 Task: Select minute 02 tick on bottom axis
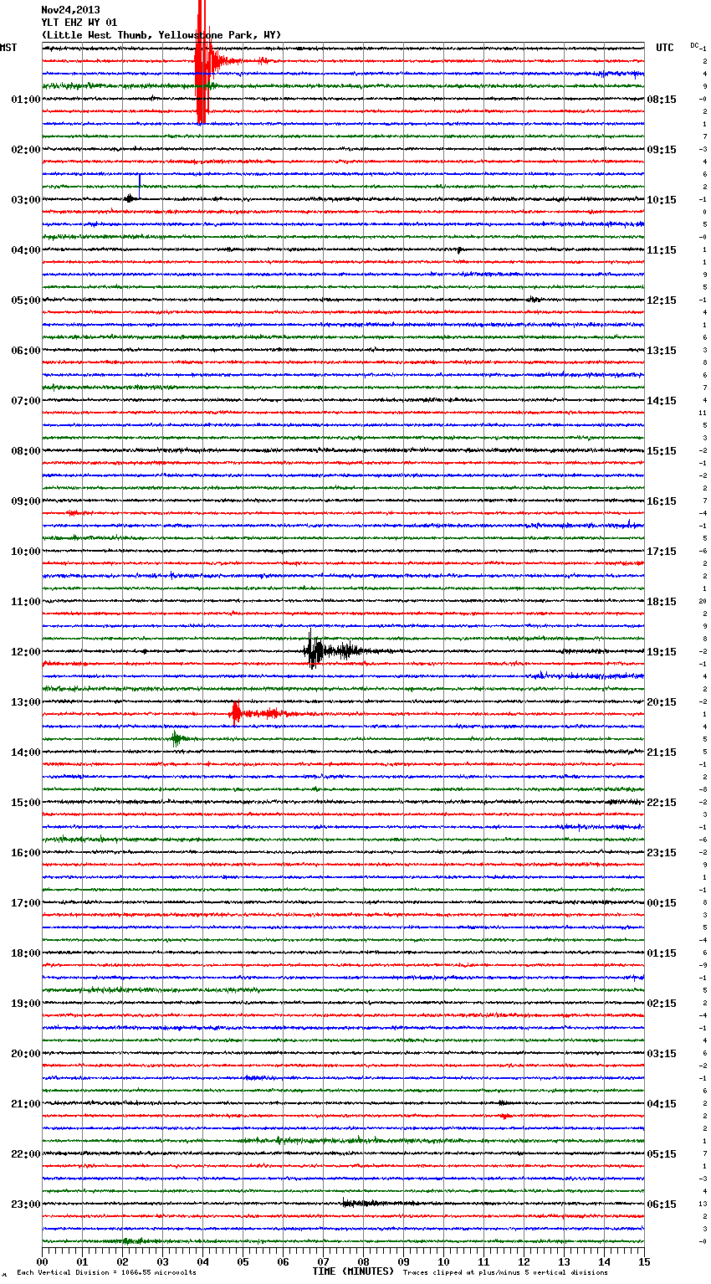tap(123, 1261)
